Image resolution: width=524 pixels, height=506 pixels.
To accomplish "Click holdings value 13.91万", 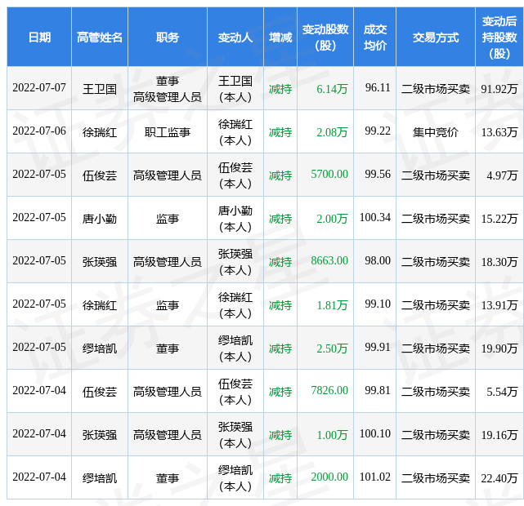I will 499,305.
